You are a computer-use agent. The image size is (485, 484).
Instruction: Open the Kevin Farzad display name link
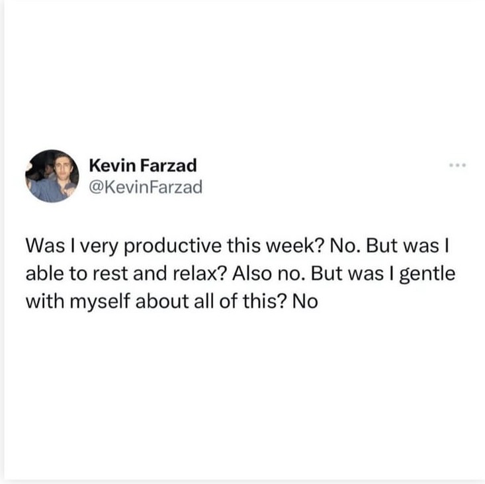point(143,165)
